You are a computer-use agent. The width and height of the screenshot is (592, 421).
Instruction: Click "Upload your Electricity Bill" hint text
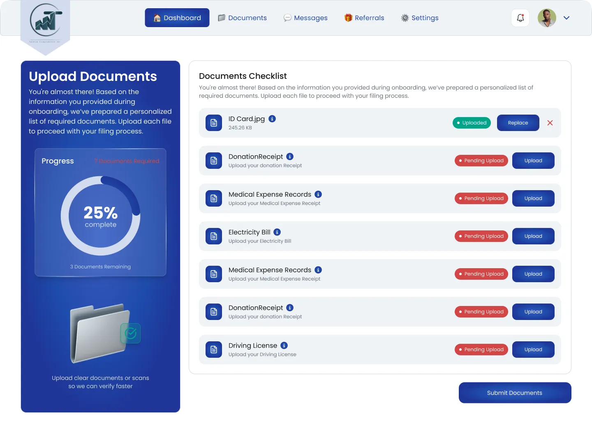260,241
